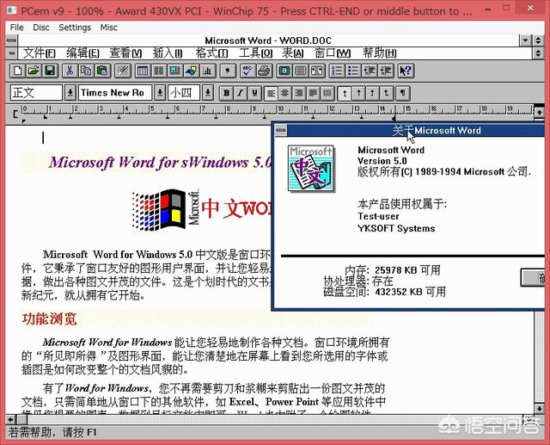Insert a table with the table icon
550x445 pixels.
click(143, 71)
